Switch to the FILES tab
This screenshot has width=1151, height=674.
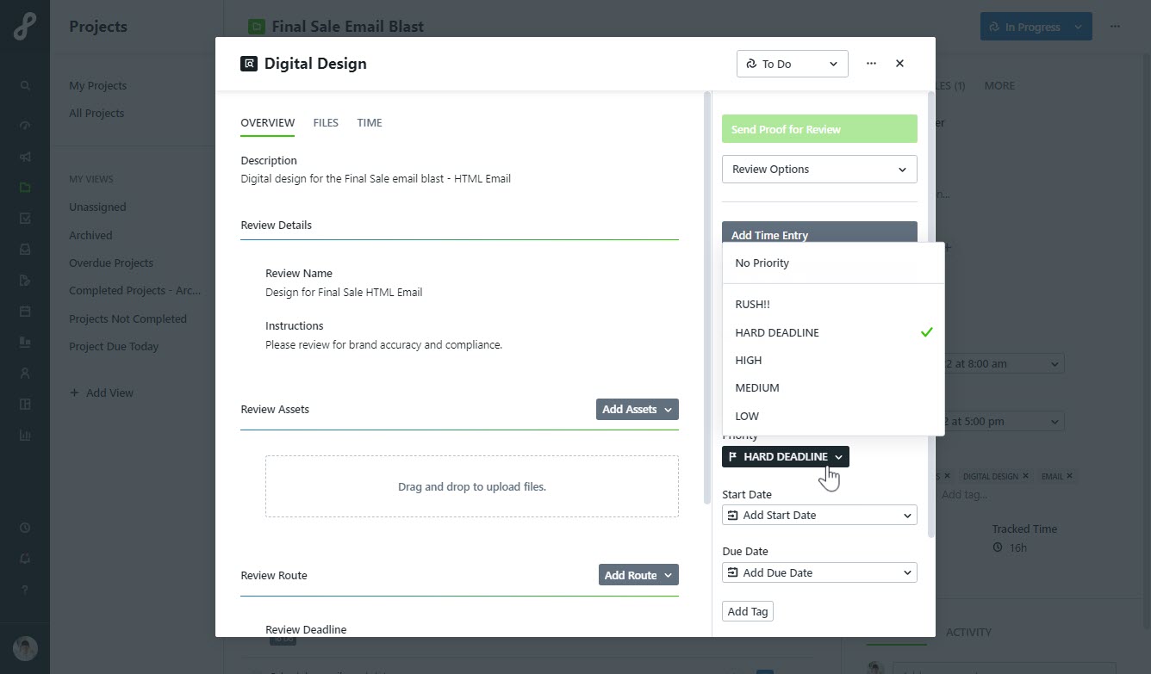[x=326, y=122]
